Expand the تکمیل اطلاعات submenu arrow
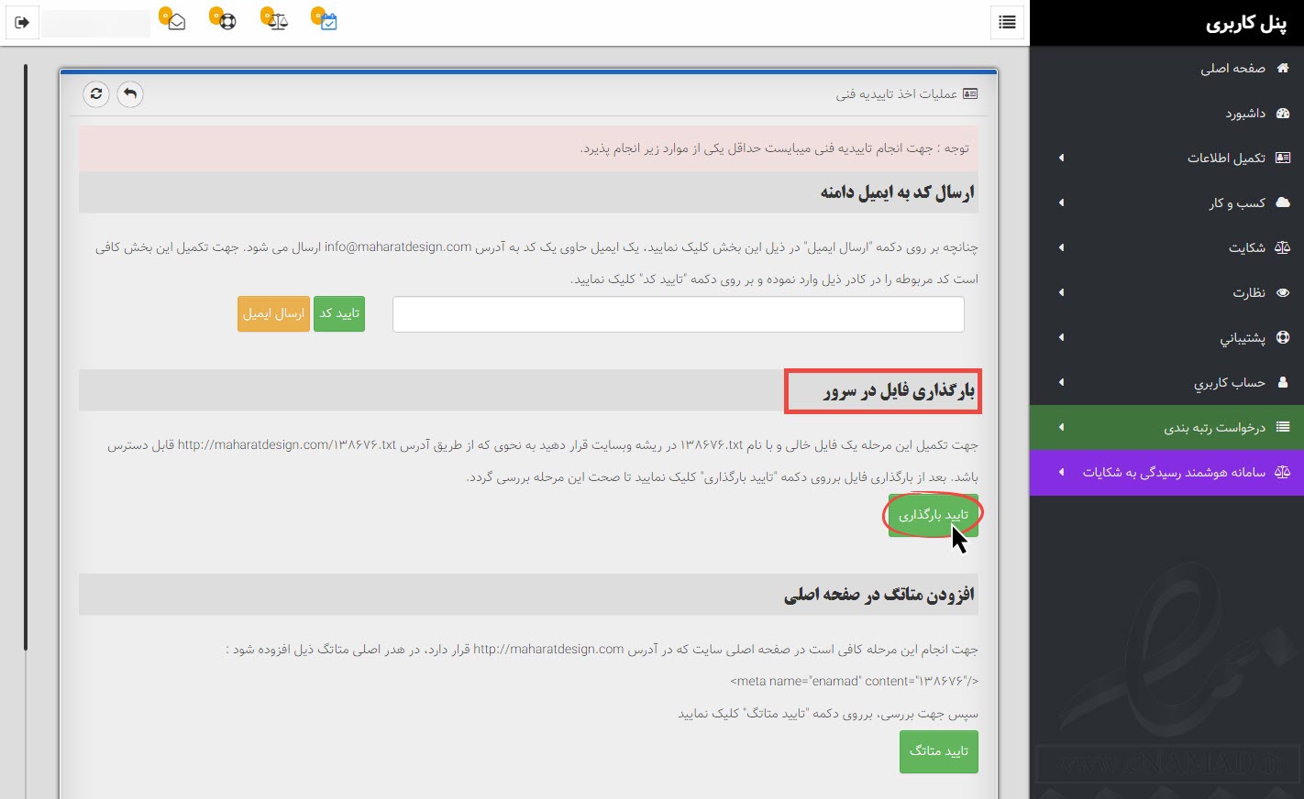1304x799 pixels. click(1061, 158)
